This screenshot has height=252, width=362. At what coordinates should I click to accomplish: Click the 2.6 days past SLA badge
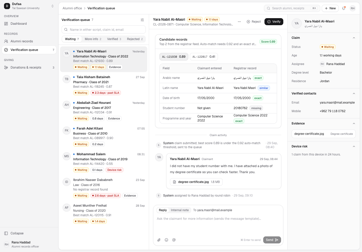pos(106,196)
